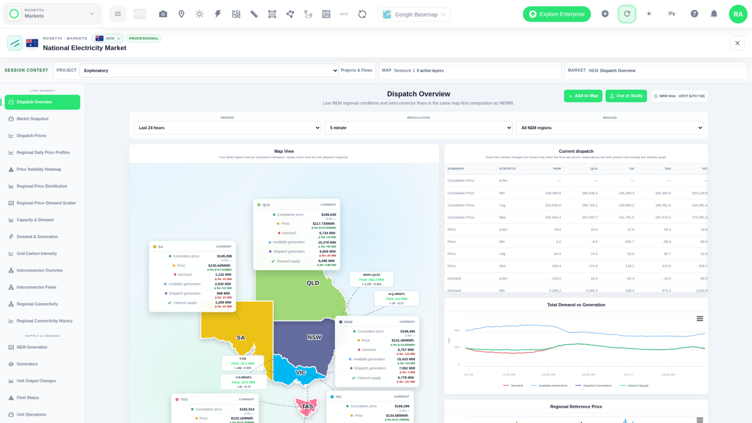752x423 pixels.
Task: Click the Explore Enterprise button
Action: click(x=557, y=14)
